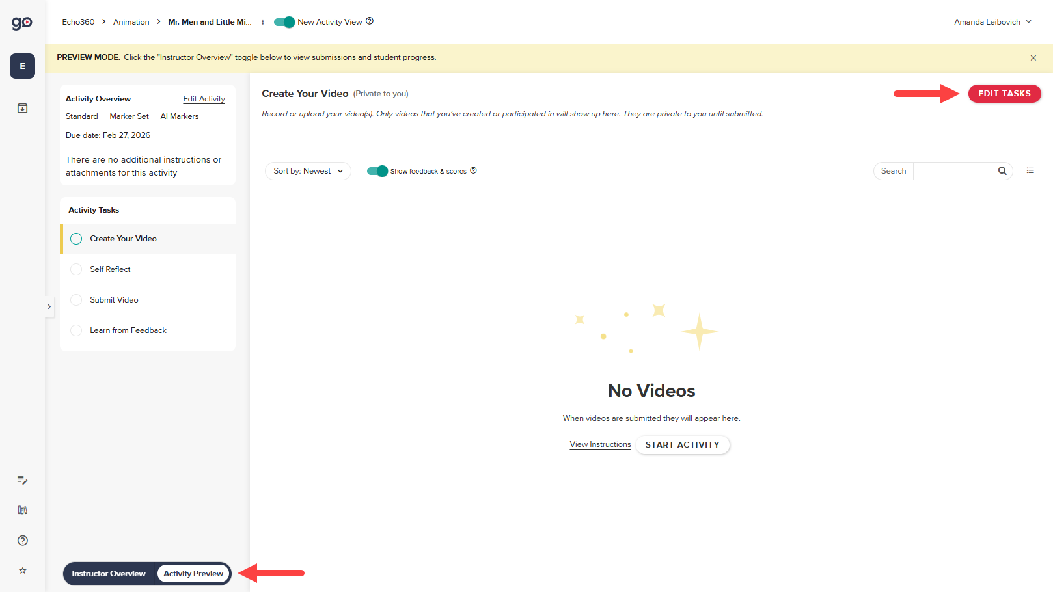Open the saved media icon below the avatar
This screenshot has height=592, width=1053.
click(22, 108)
